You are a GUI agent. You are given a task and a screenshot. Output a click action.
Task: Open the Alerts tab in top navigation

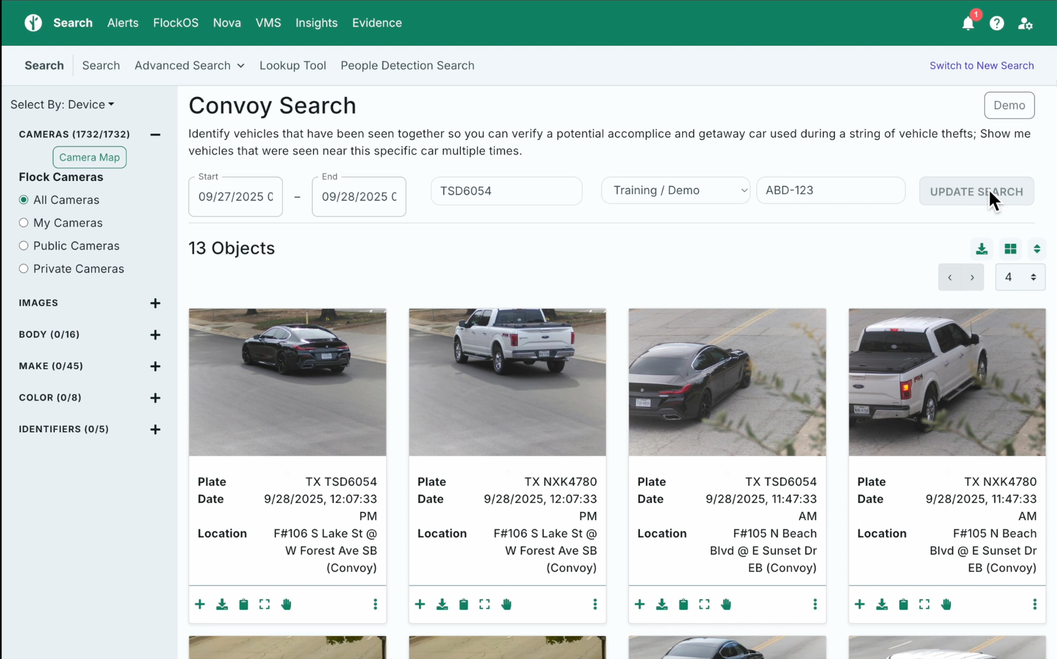(123, 23)
